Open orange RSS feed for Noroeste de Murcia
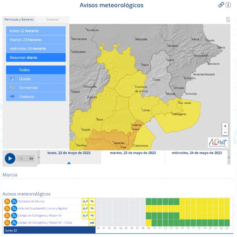The height and width of the screenshot is (237, 237). [x=7, y=201]
